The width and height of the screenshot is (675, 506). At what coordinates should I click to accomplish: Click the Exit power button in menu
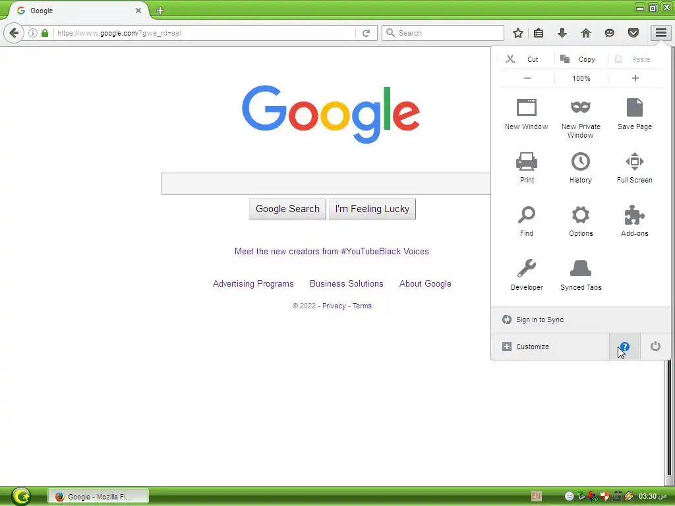click(655, 347)
